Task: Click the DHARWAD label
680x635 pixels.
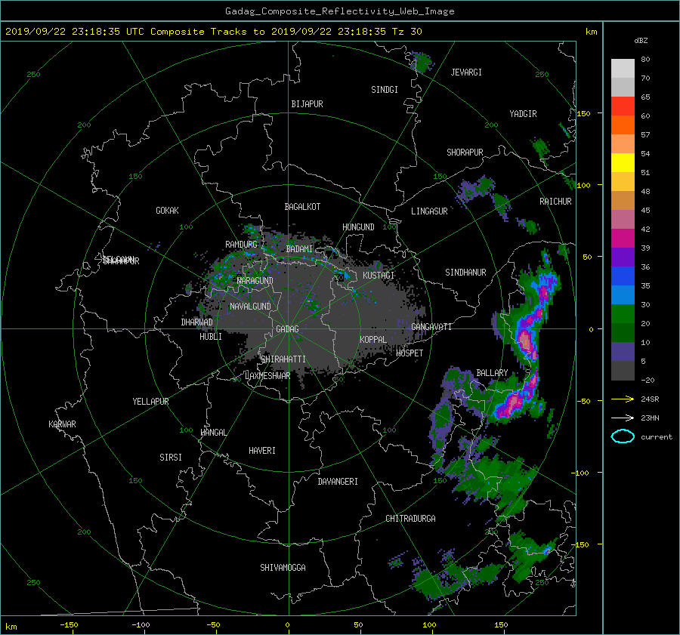Action: coord(196,322)
